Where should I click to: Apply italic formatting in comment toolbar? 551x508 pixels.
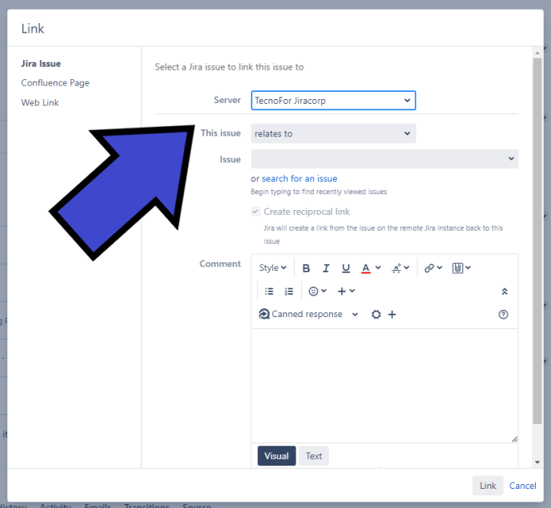pos(326,268)
